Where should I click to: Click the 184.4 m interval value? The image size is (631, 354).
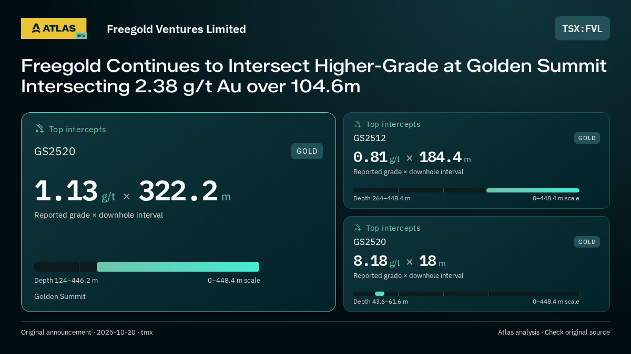(x=441, y=157)
